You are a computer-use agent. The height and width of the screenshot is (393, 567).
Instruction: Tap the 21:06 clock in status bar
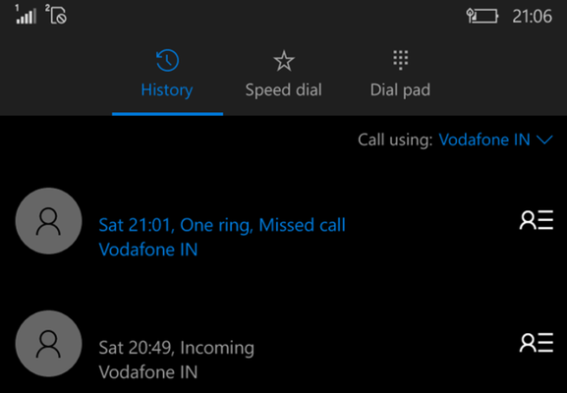(x=533, y=17)
